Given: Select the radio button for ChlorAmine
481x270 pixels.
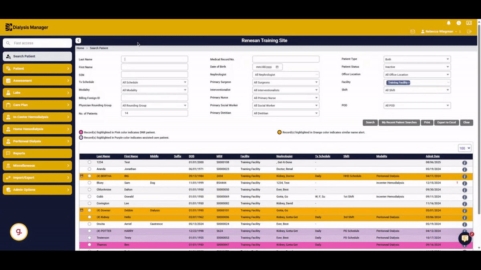Looking at the screenshot, I should click(89, 190).
